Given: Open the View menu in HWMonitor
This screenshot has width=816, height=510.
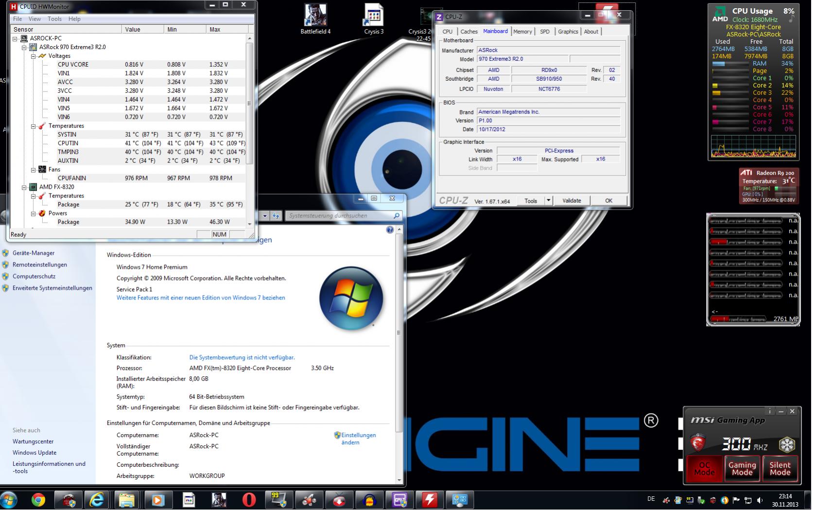Looking at the screenshot, I should pyautogui.click(x=35, y=19).
